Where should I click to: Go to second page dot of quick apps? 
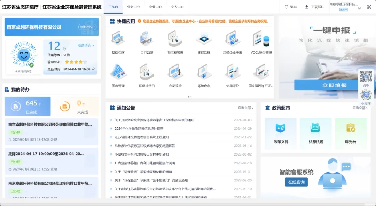coord(190,97)
